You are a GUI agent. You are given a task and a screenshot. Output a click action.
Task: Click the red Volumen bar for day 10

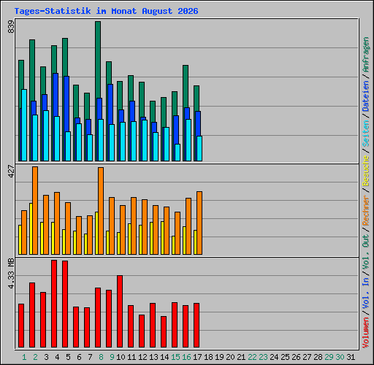tap(120, 312)
